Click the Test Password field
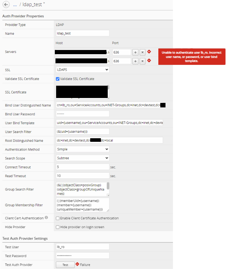232x269 pixels. pos(82,256)
